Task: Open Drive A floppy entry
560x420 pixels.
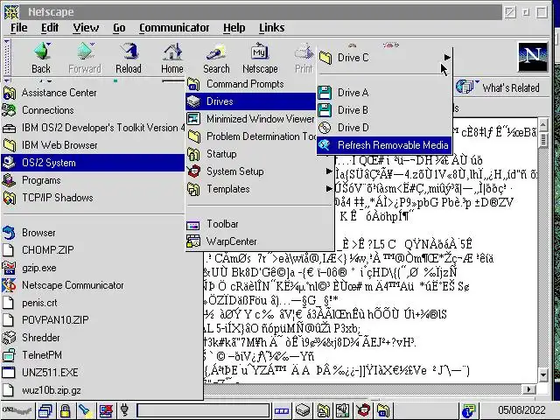Action: pos(383,93)
